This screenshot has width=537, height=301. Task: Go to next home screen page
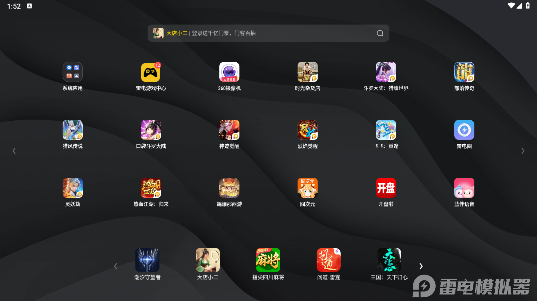(x=523, y=151)
